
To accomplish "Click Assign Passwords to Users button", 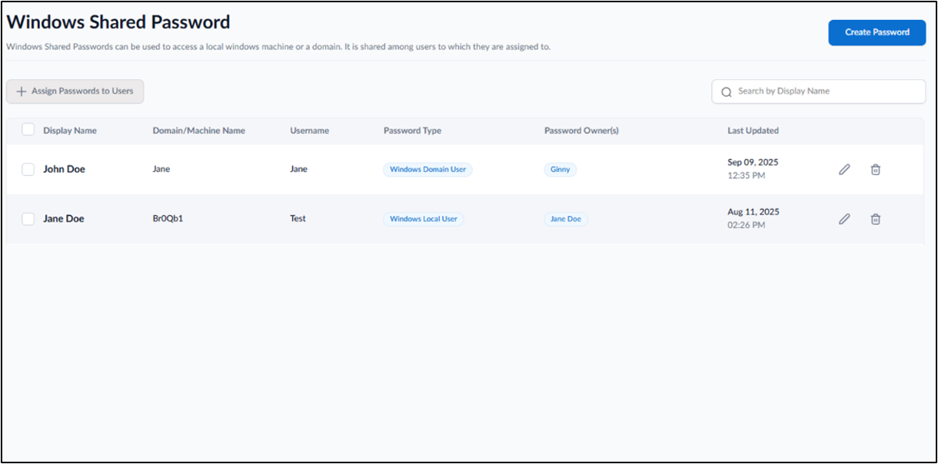I will click(x=75, y=91).
